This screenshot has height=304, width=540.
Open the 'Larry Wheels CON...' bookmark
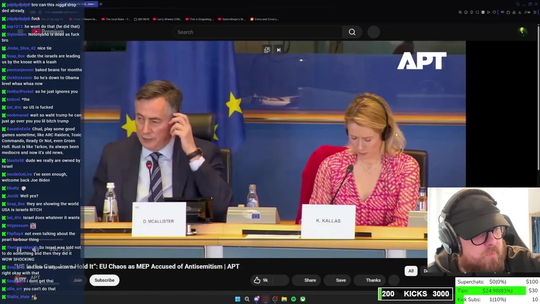pyautogui.click(x=167, y=19)
